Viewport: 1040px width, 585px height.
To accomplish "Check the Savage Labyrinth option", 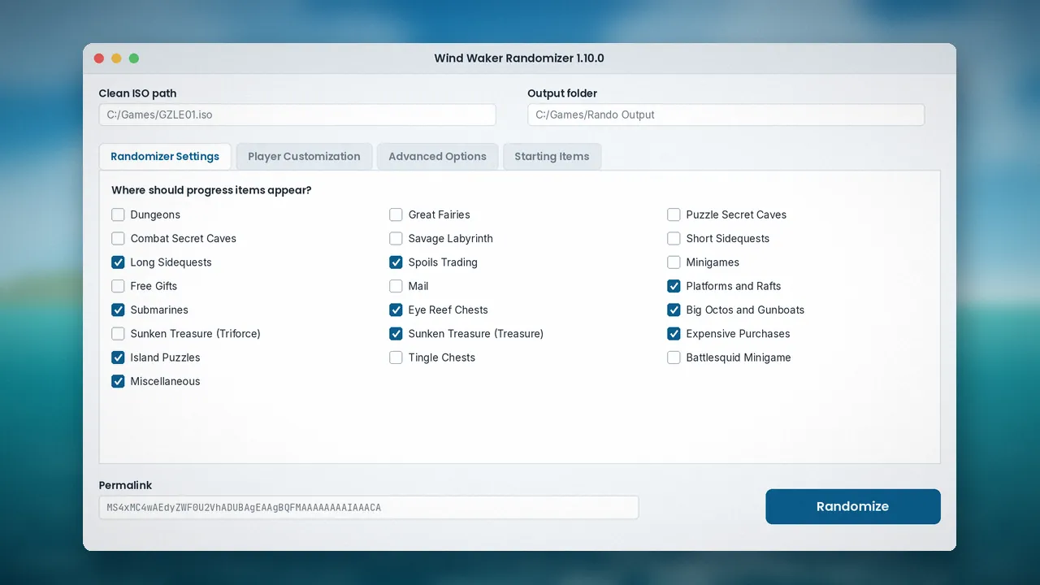I will click(396, 238).
